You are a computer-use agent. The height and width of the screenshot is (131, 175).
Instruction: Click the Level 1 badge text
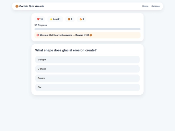coord(57,19)
